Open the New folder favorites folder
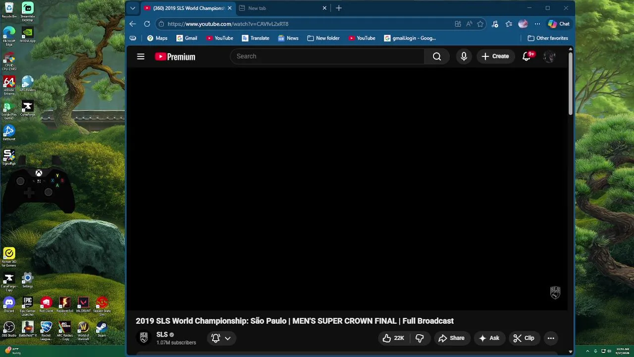Screen dimensions: 634x357 tap(323, 38)
